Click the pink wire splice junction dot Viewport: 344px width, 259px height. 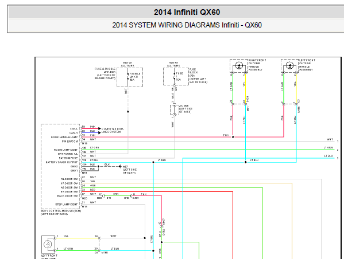coord(233,137)
